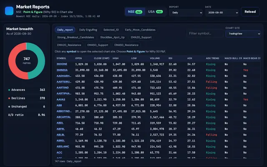Click the CLOSE (CMP) column header
The image size is (267, 167).
click(101, 58)
